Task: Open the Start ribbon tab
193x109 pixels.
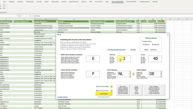Action: point(5,2)
